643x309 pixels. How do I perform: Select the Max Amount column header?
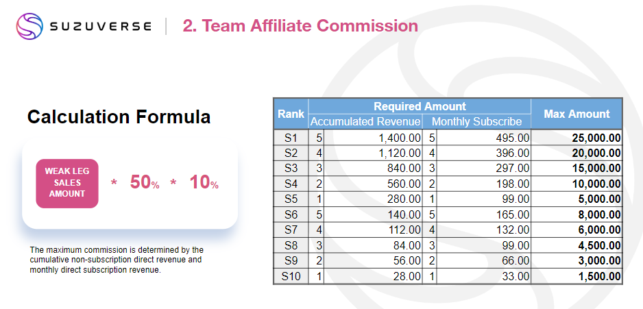[577, 114]
